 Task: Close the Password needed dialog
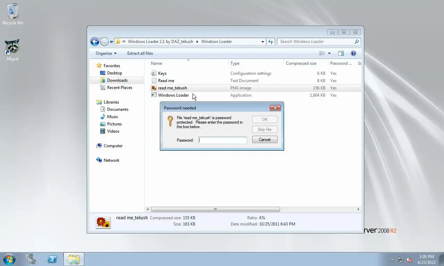(275, 108)
